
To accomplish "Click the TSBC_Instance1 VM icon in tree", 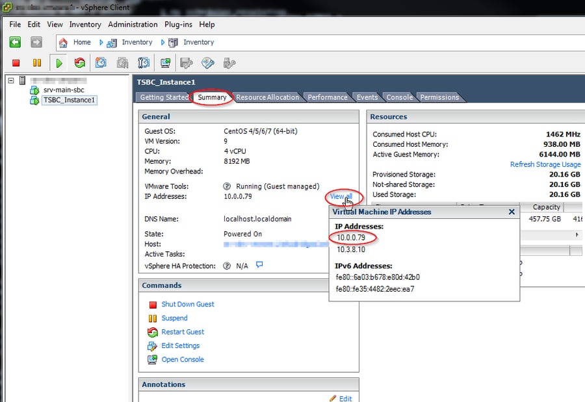I will coord(34,100).
